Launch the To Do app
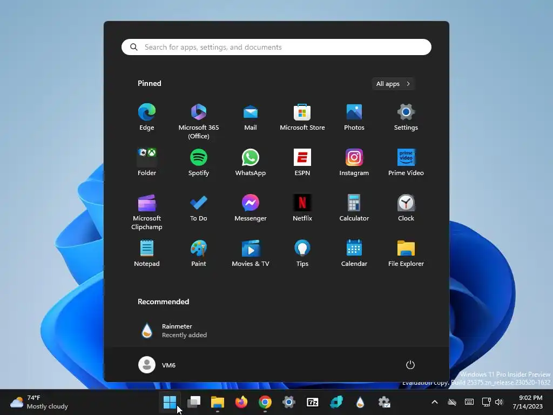Viewport: 553px width, 415px height. [199, 208]
